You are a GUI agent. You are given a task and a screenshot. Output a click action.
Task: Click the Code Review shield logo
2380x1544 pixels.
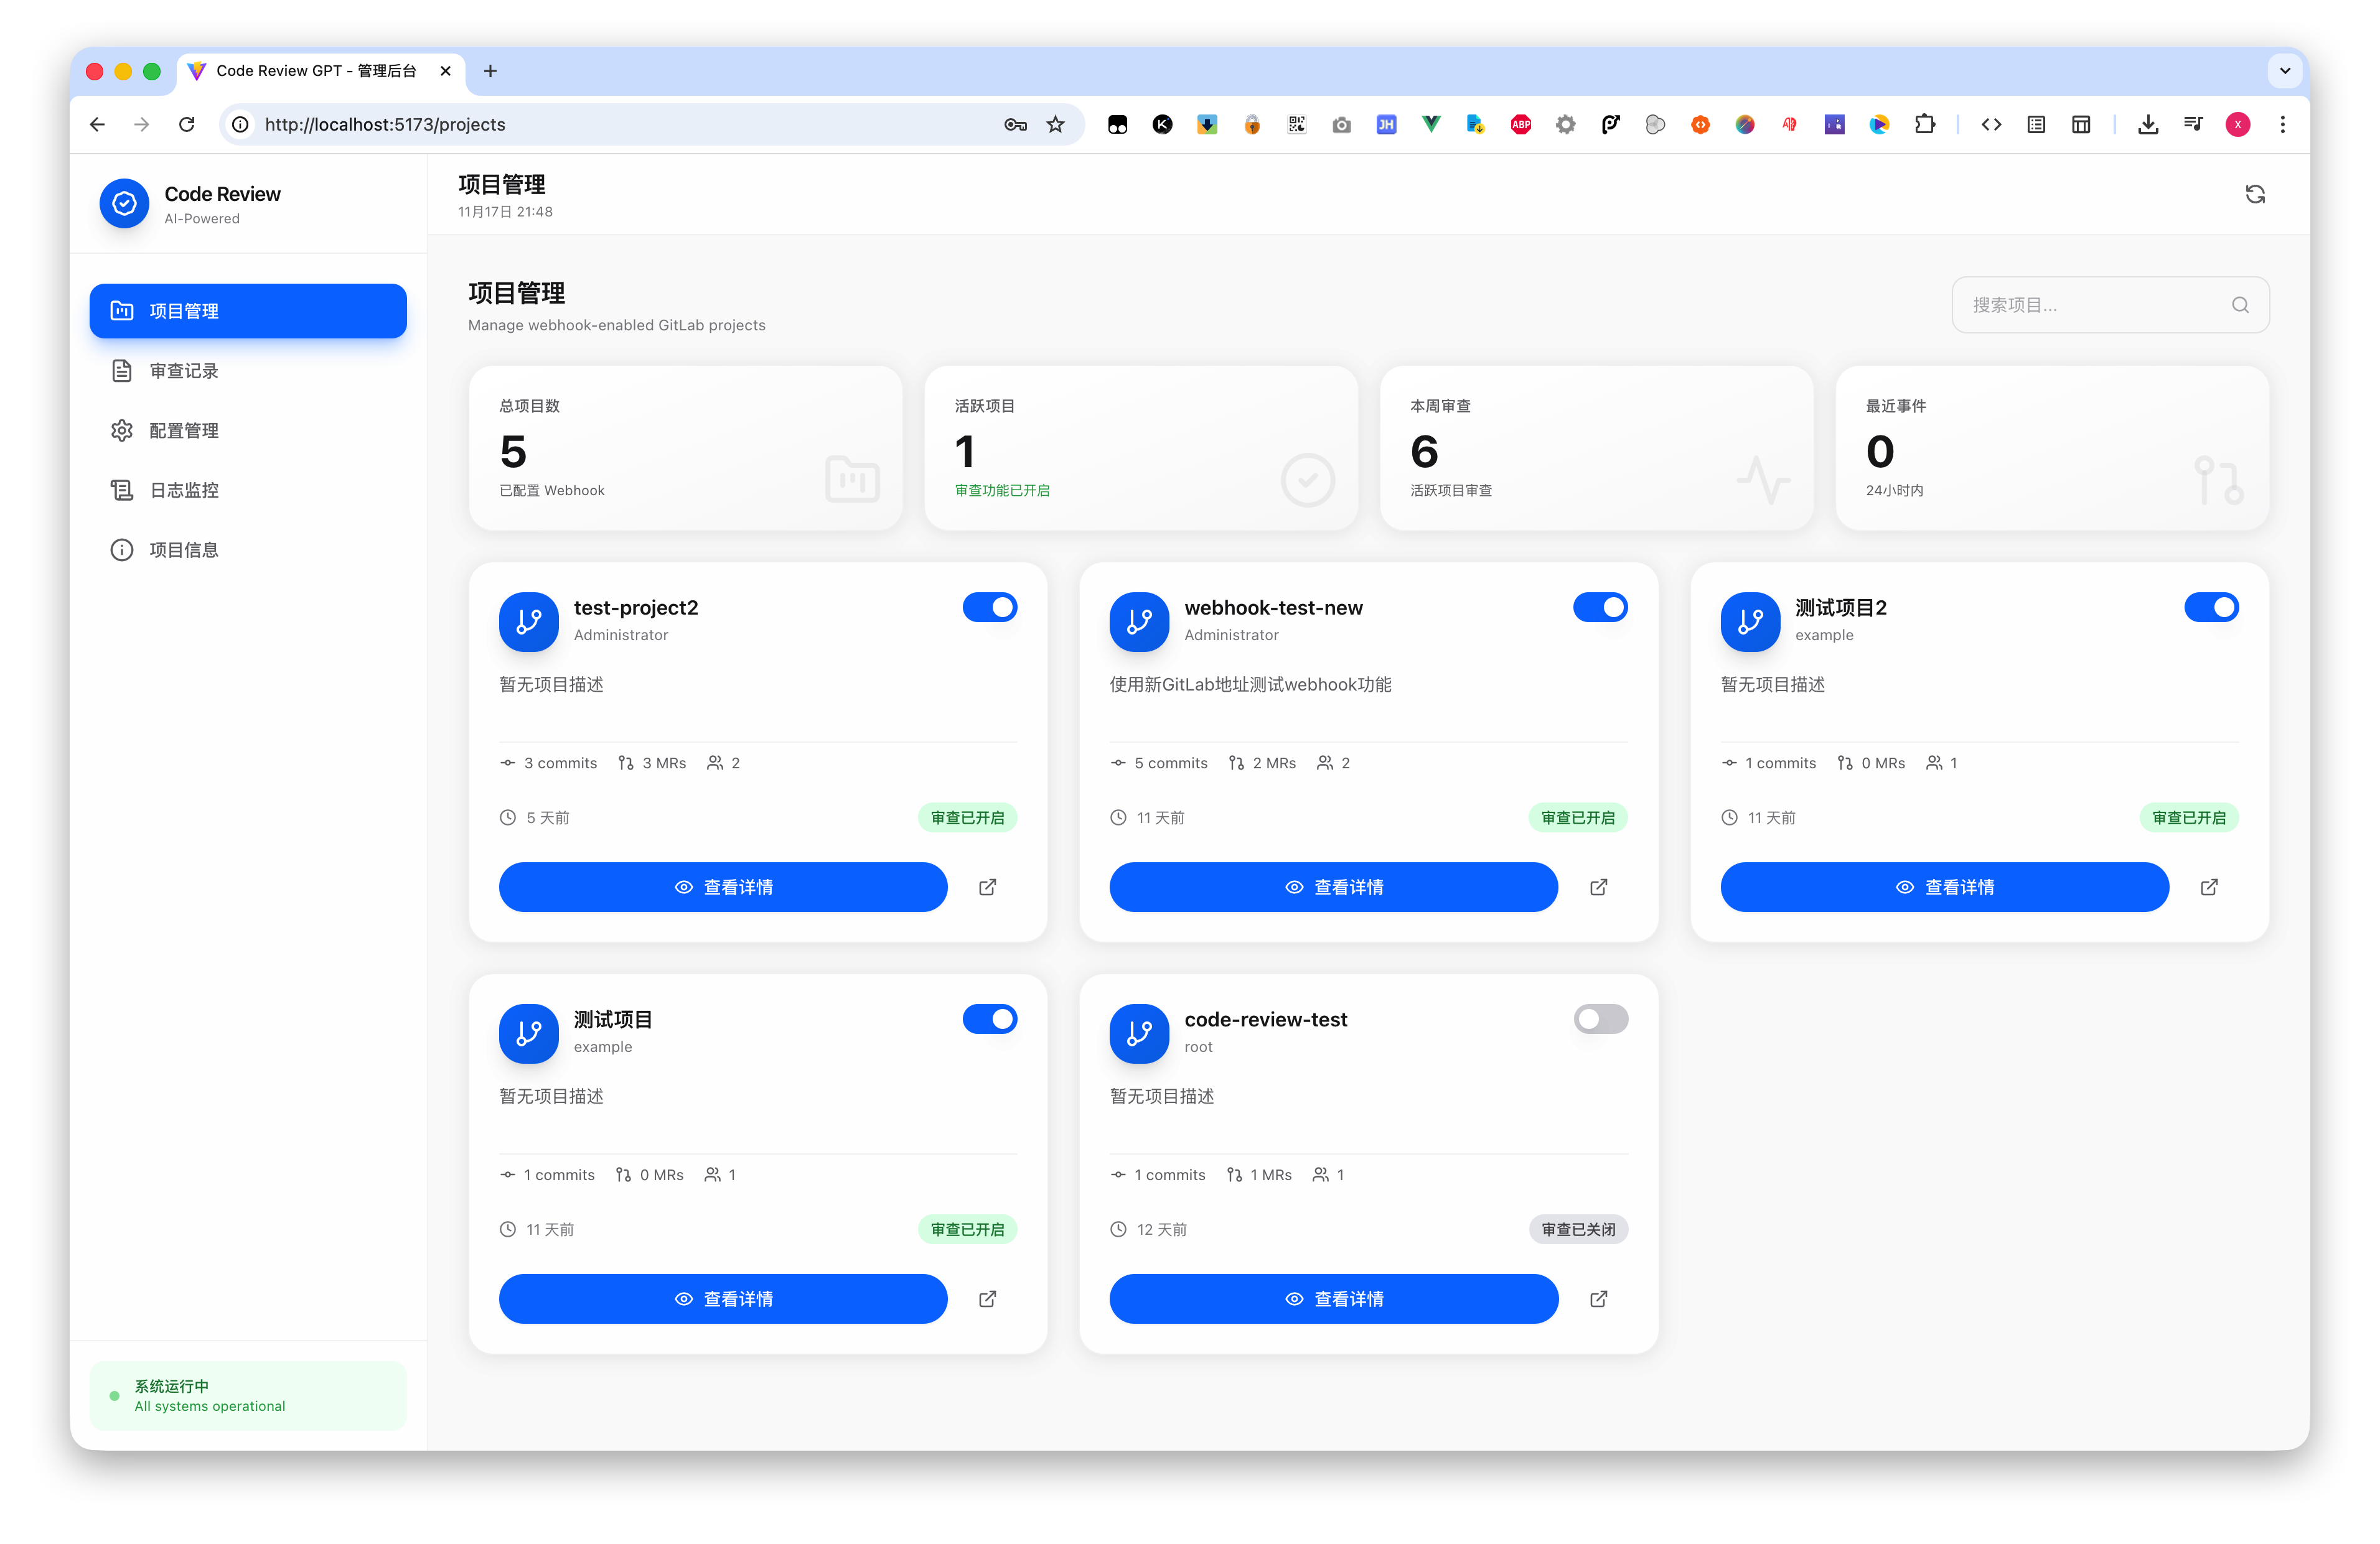pyautogui.click(x=124, y=203)
